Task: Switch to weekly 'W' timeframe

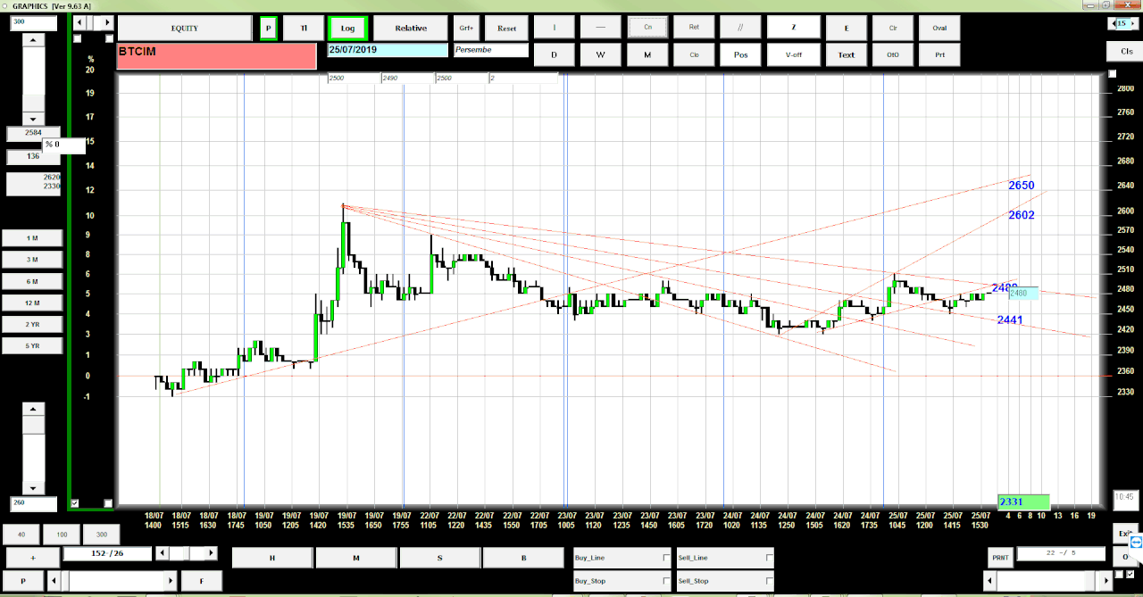Action: [x=601, y=54]
